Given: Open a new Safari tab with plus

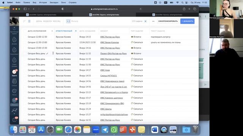Looking at the screenshot, I should [189, 9].
